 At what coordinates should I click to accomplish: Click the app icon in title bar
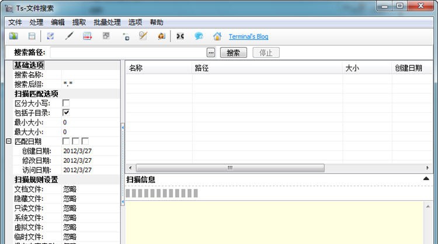[9, 8]
